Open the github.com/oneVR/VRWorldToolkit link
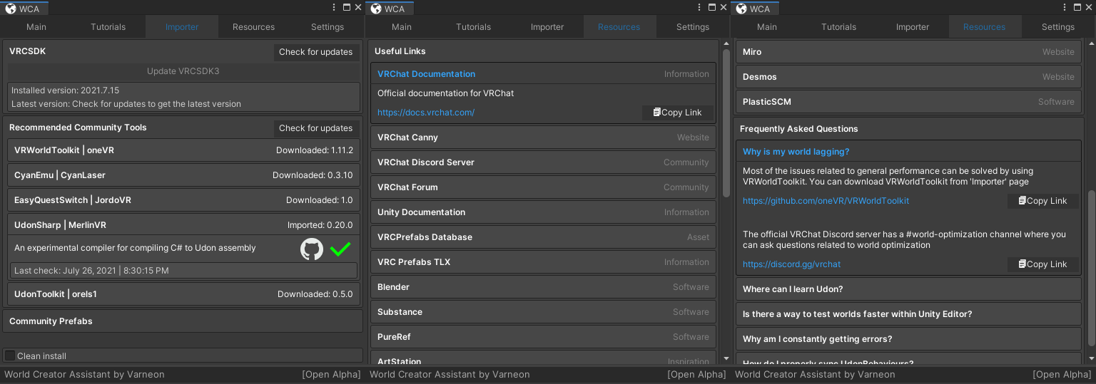The image size is (1096, 384). (x=826, y=201)
